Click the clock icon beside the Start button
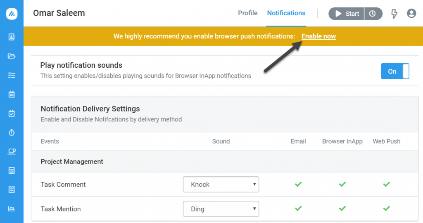This screenshot has height=223, width=423. (x=373, y=14)
